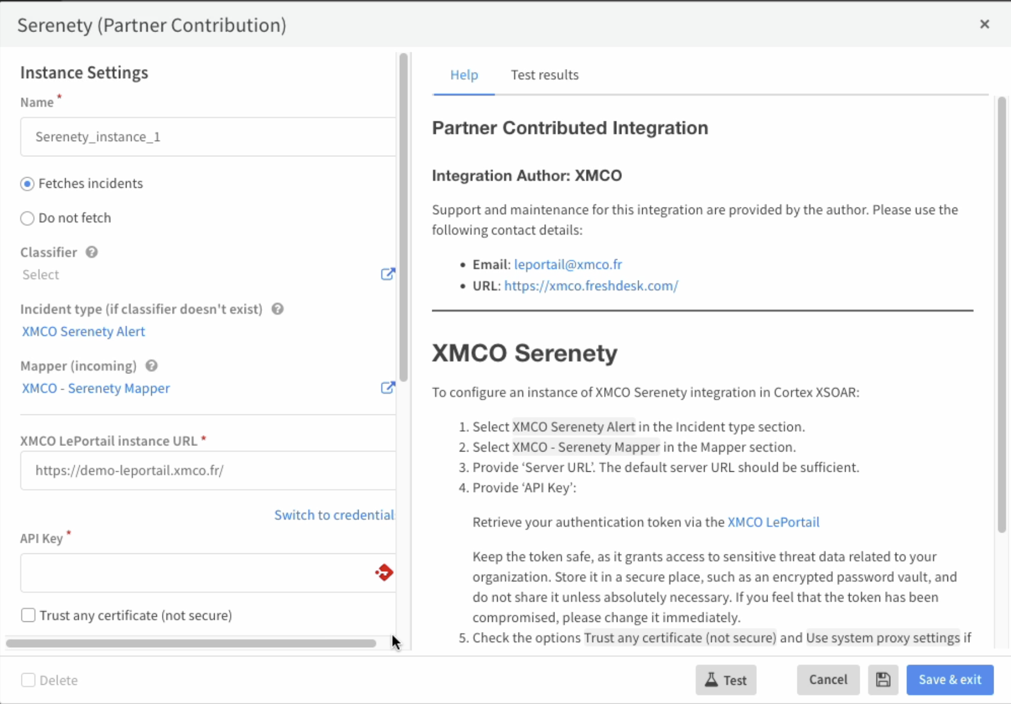Enable Trust any certificate checkbox
The height and width of the screenshot is (704, 1011).
(28, 615)
